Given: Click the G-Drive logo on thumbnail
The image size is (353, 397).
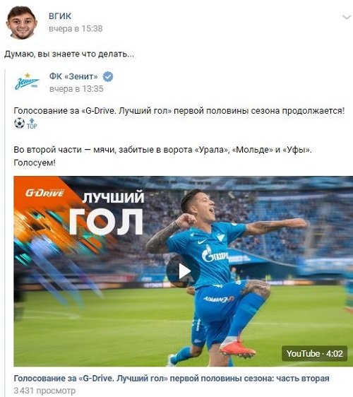Looking at the screenshot, I should click(44, 193).
